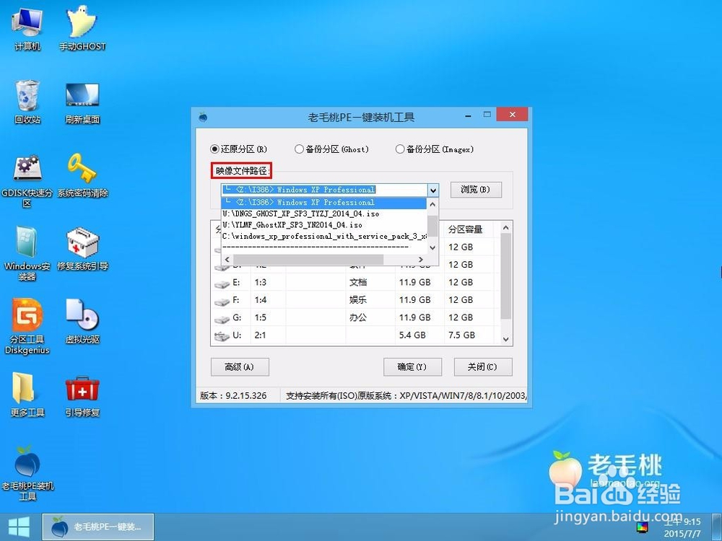Click the 5.4 GB free space value
This screenshot has height=541, width=722.
pyautogui.click(x=412, y=335)
